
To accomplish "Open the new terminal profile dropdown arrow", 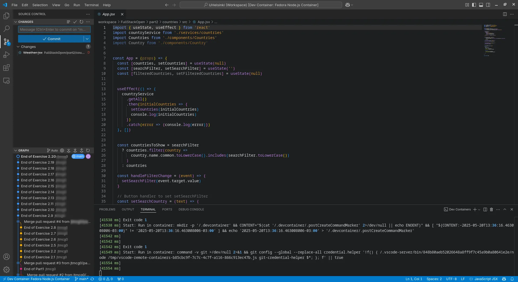I will tap(479, 209).
